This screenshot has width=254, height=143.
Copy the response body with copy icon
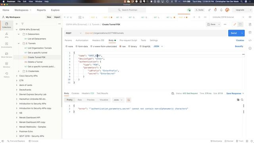pos(238,100)
